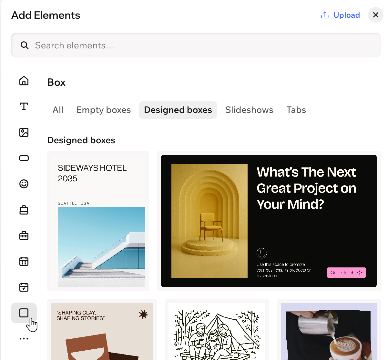Open the Image elements category
The height and width of the screenshot is (360, 388).
(x=24, y=132)
